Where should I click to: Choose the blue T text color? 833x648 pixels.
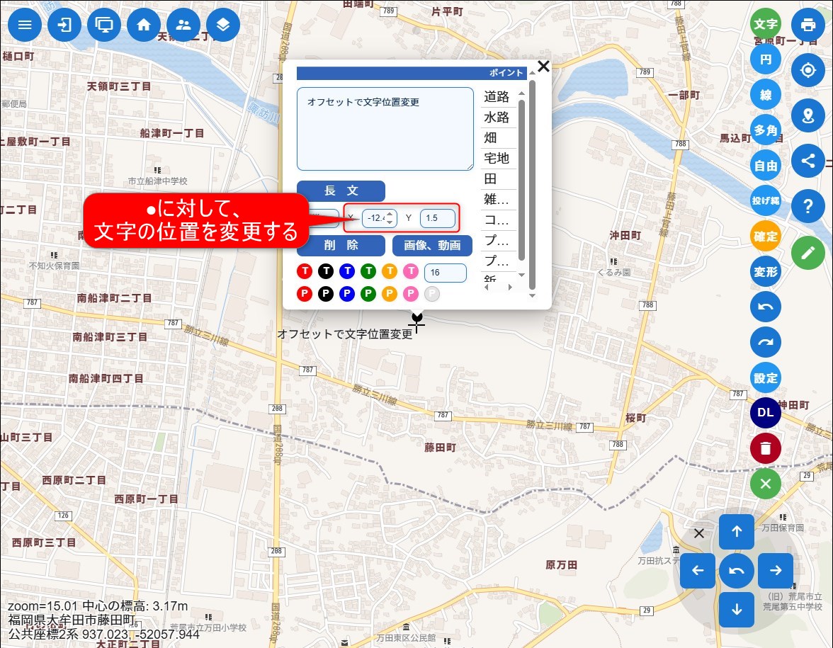coord(346,271)
